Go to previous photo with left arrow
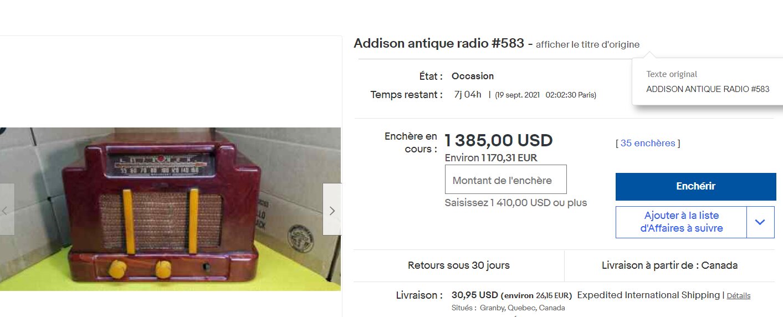This screenshot has width=783, height=317. click(x=6, y=209)
